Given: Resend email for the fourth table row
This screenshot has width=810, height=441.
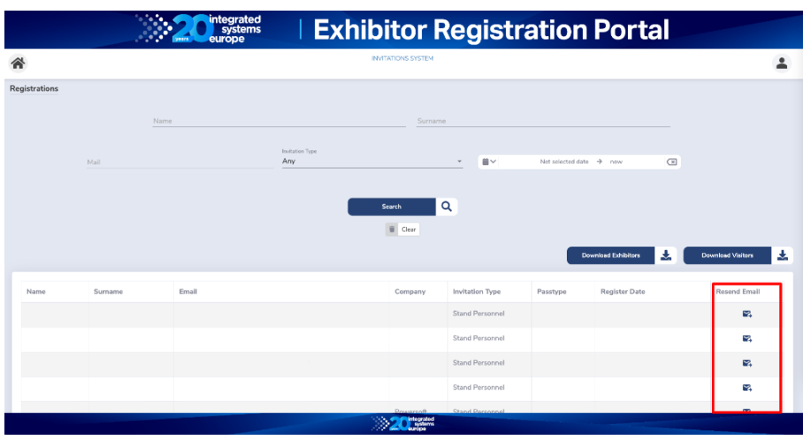Looking at the screenshot, I should point(747,387).
